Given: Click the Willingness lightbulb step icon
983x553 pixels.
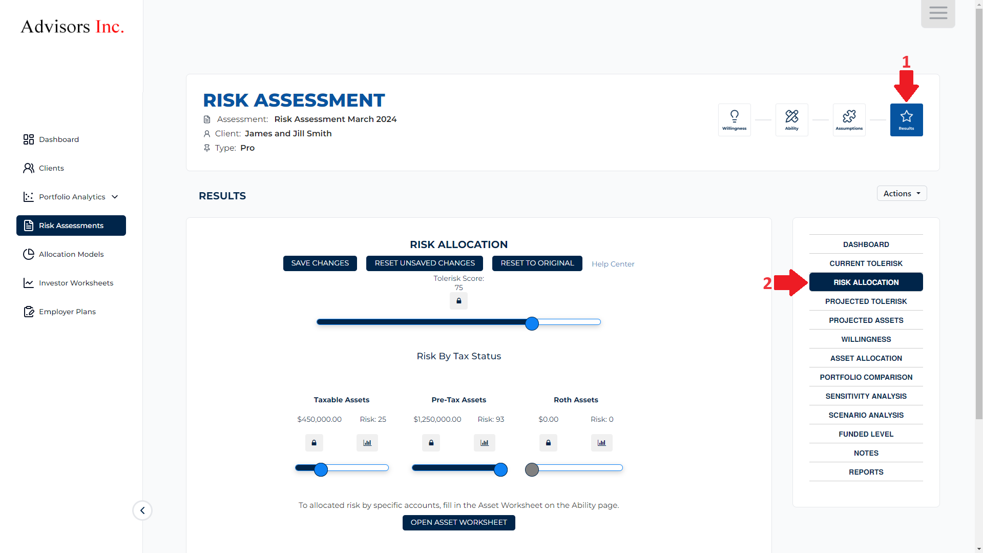Looking at the screenshot, I should [x=734, y=120].
